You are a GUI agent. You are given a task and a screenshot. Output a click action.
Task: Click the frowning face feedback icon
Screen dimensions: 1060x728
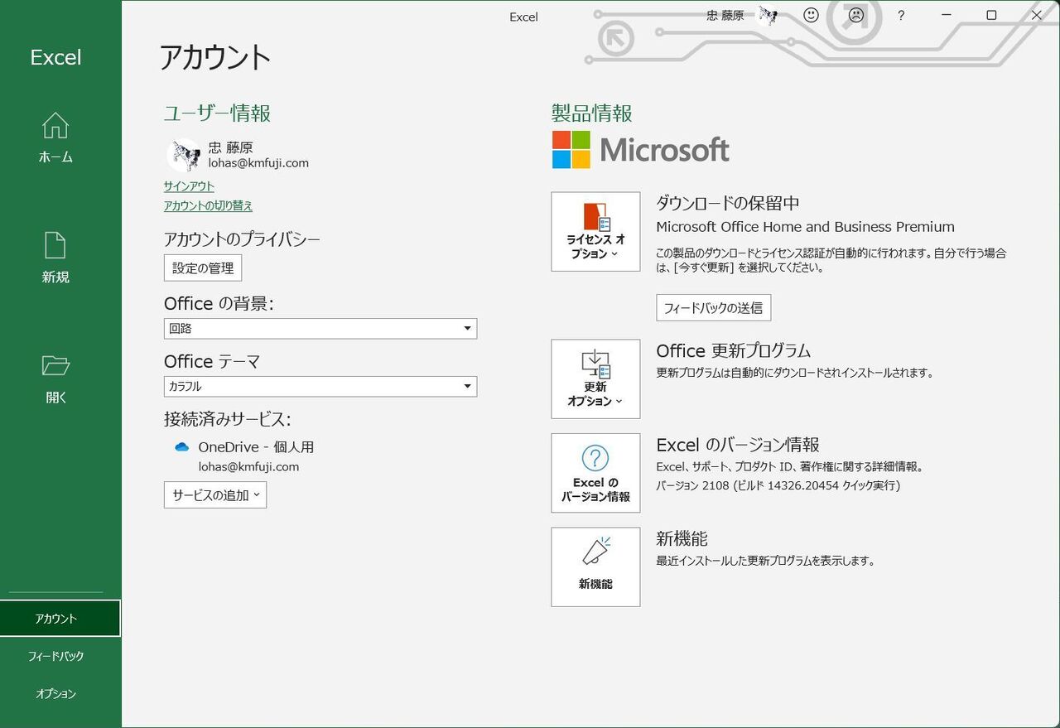tap(856, 15)
